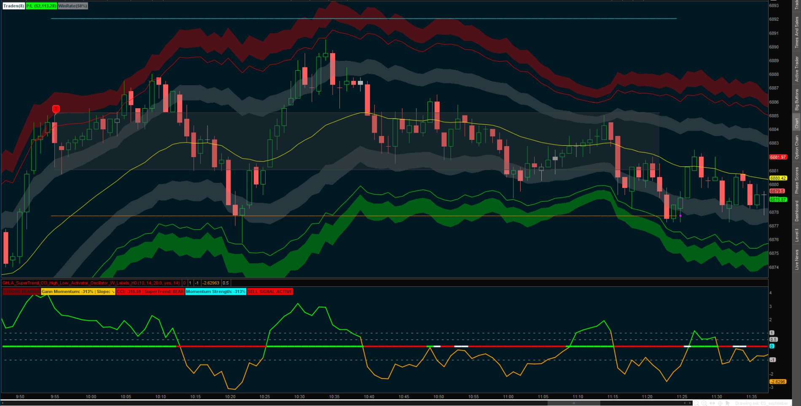Open the Live News side tab

[796, 259]
